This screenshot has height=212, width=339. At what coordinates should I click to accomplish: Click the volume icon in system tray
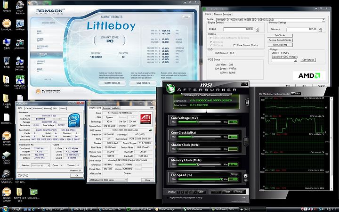click(x=323, y=209)
